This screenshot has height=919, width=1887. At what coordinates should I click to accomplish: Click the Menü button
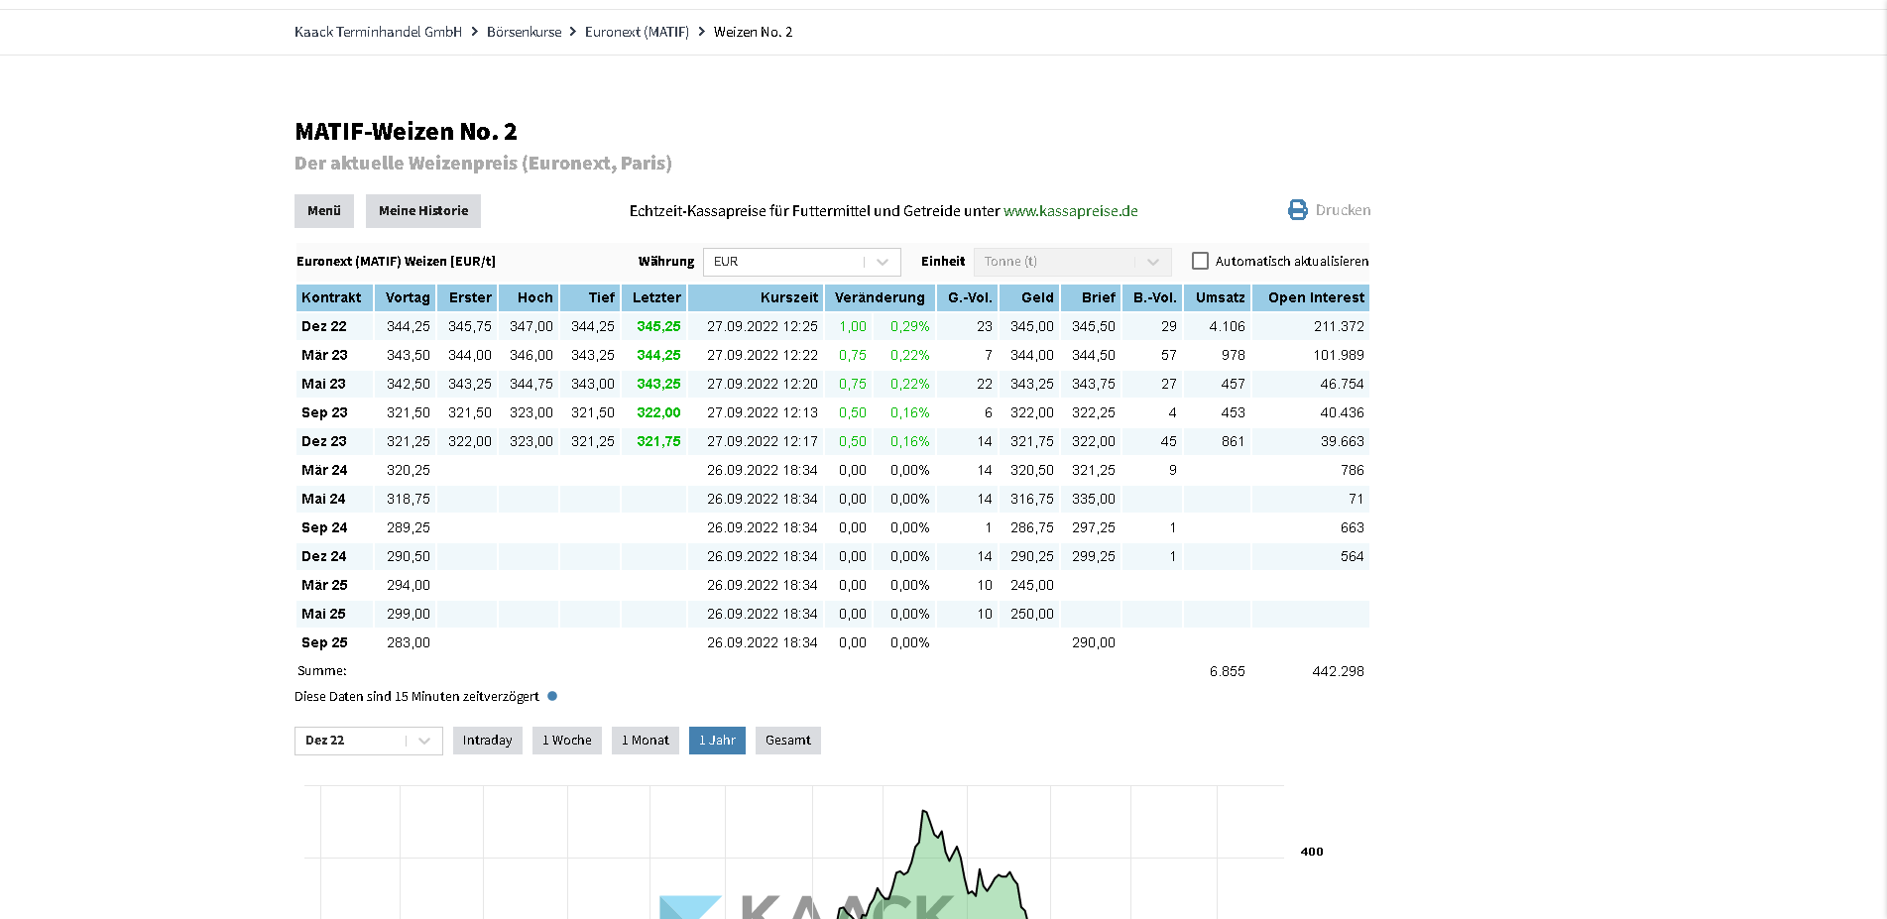pyautogui.click(x=323, y=211)
